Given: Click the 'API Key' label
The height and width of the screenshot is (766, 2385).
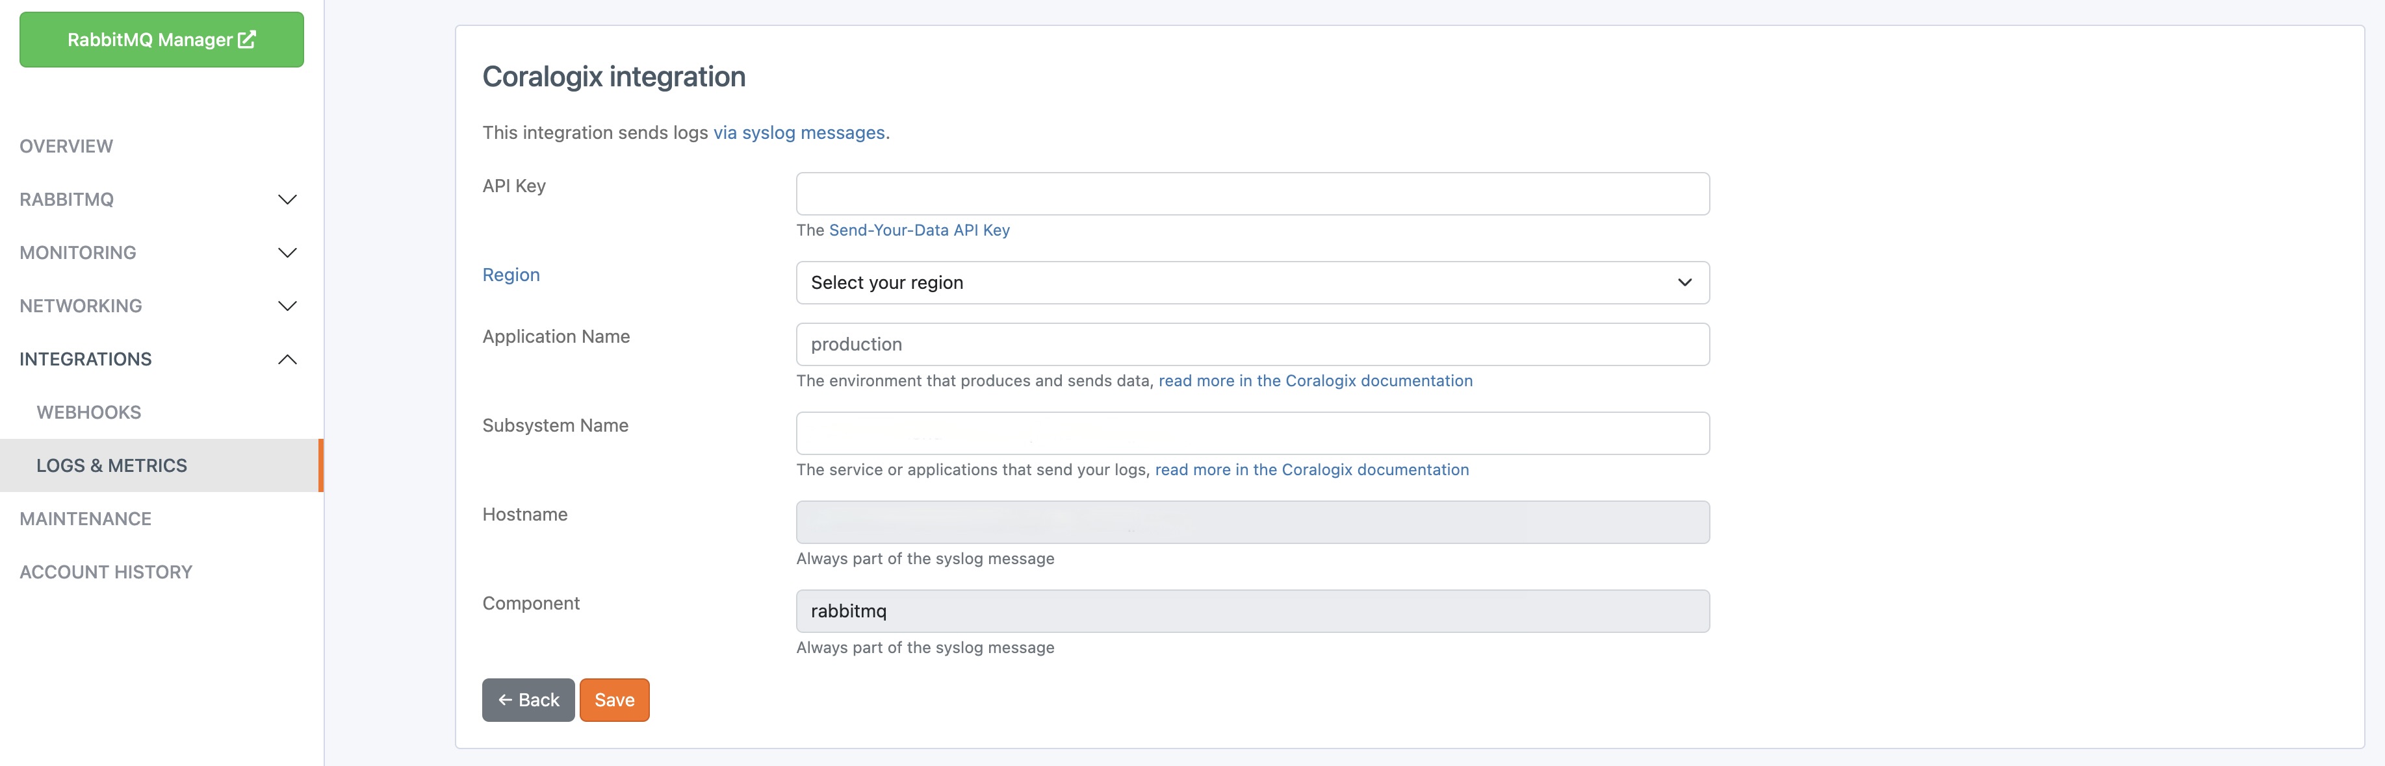Looking at the screenshot, I should pos(514,186).
